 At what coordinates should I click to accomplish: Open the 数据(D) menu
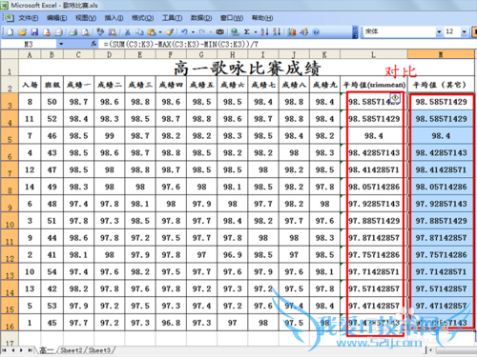tap(201, 18)
